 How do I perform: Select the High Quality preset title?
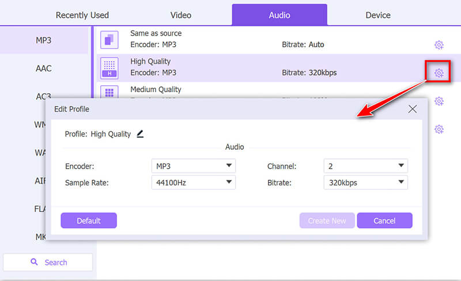point(150,62)
